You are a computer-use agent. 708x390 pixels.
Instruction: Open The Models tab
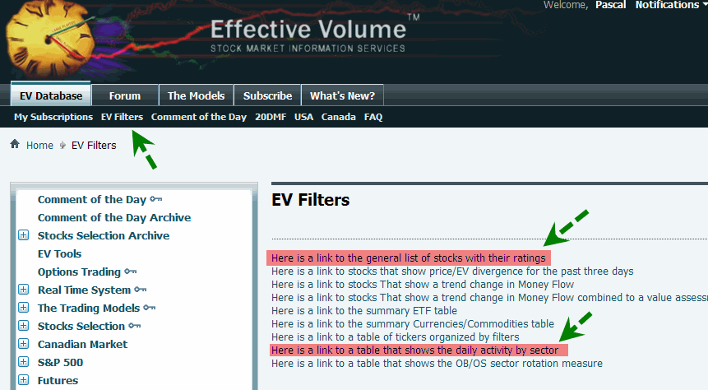tap(196, 95)
